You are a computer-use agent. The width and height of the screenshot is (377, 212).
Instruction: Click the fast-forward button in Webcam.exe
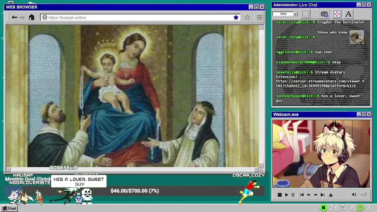coord(315,195)
